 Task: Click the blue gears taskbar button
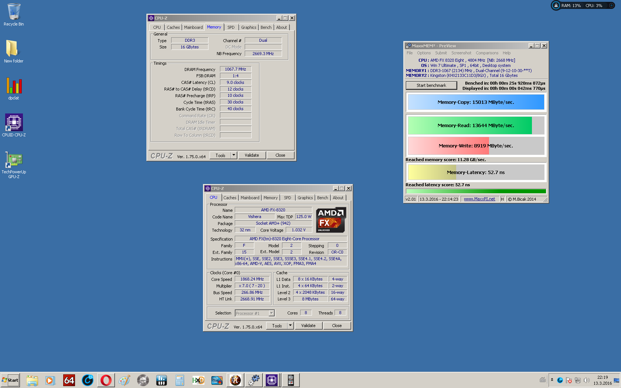pos(254,380)
